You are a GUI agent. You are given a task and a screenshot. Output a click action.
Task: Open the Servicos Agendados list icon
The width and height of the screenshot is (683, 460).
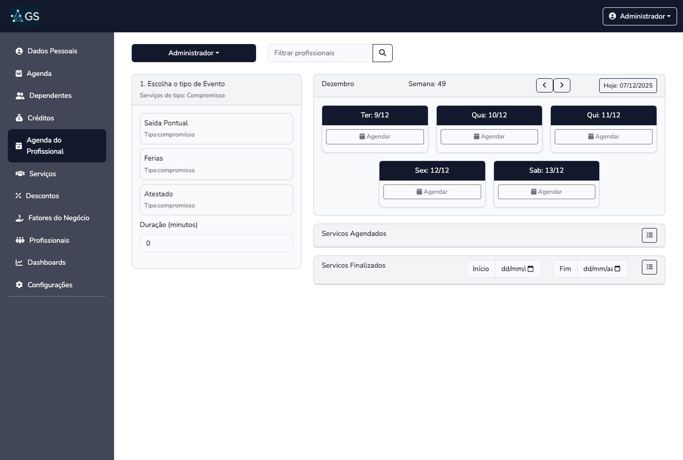coord(649,235)
